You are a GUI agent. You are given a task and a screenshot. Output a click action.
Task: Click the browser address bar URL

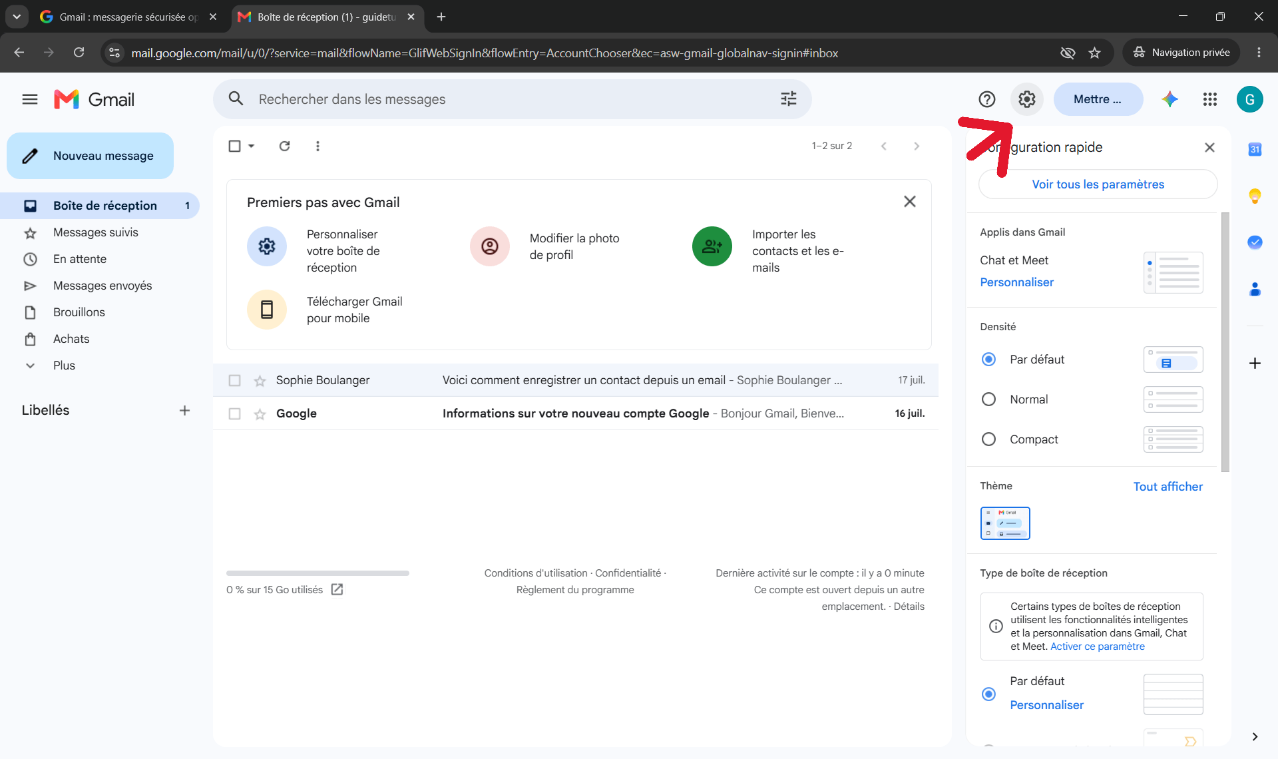pyautogui.click(x=485, y=53)
